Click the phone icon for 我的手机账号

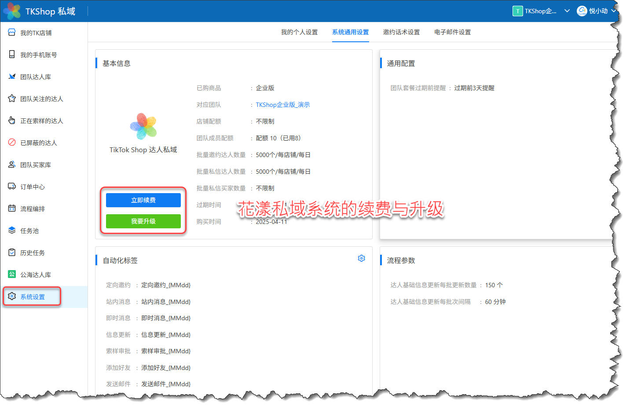[x=12, y=55]
